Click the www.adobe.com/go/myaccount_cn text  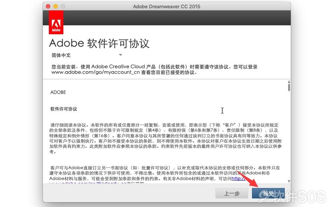click(96, 72)
